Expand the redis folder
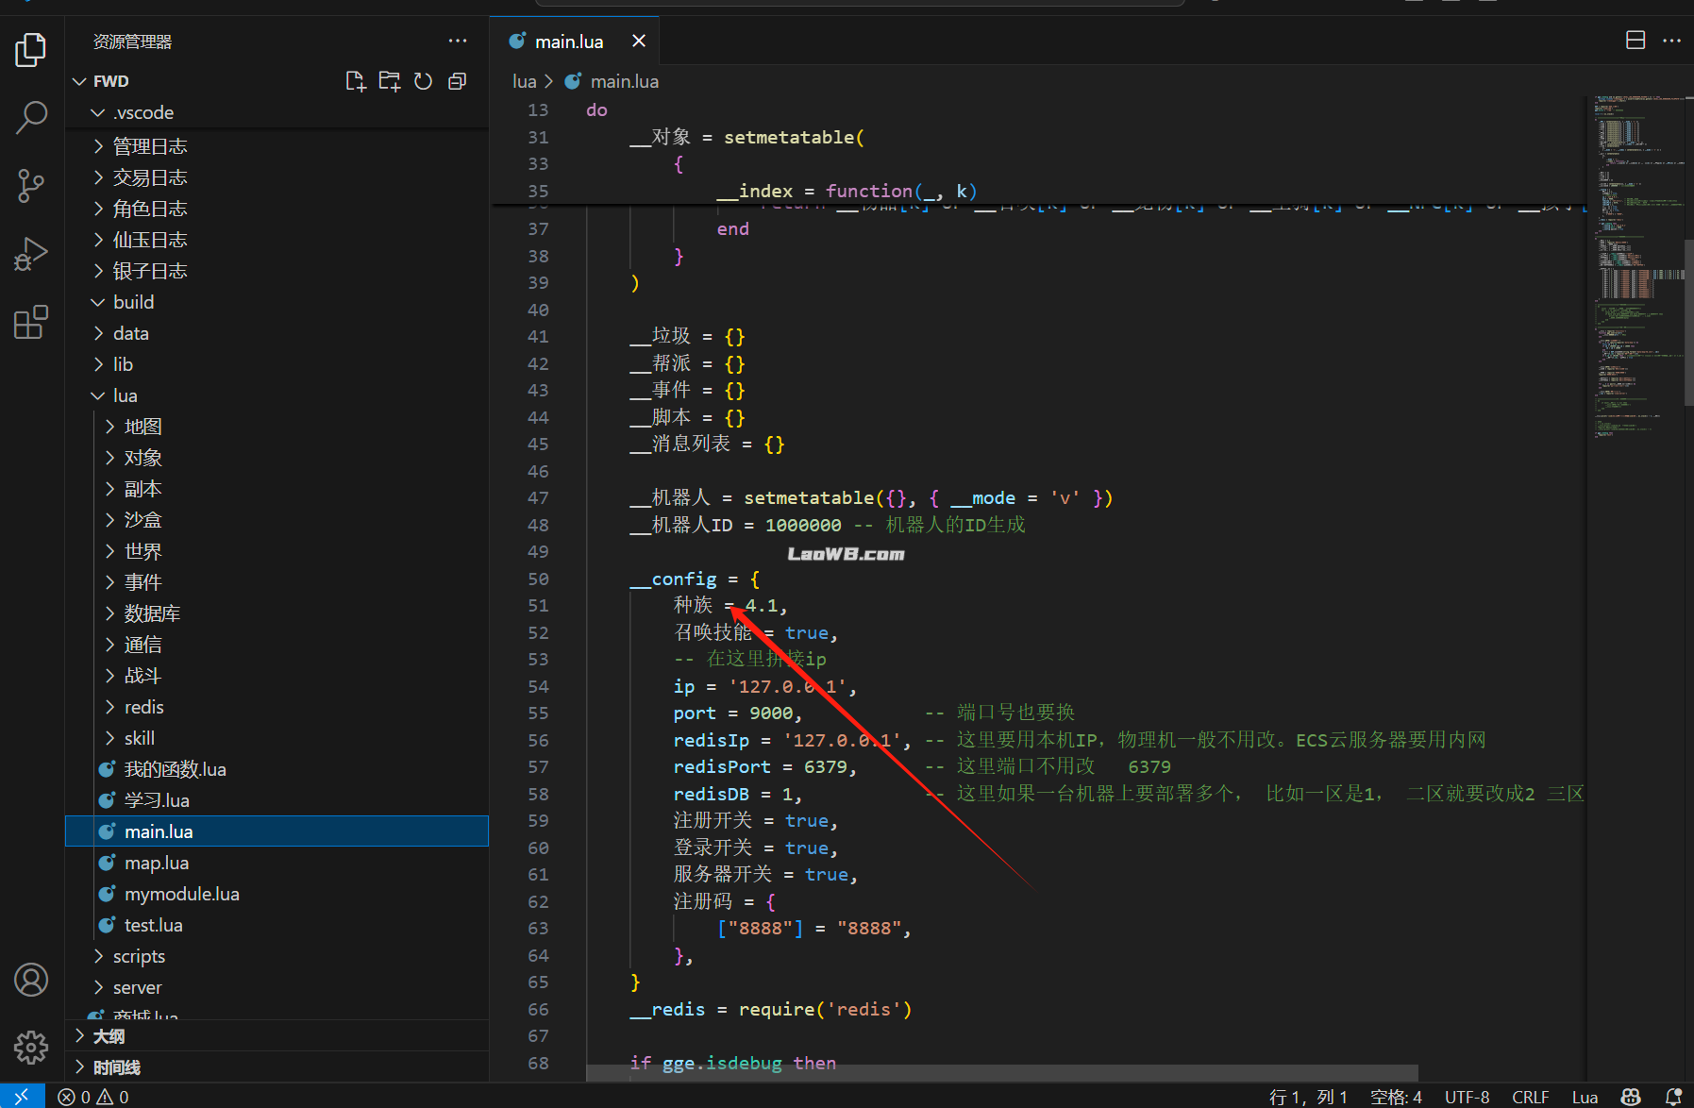Viewport: 1694px width, 1108px height. click(277, 707)
